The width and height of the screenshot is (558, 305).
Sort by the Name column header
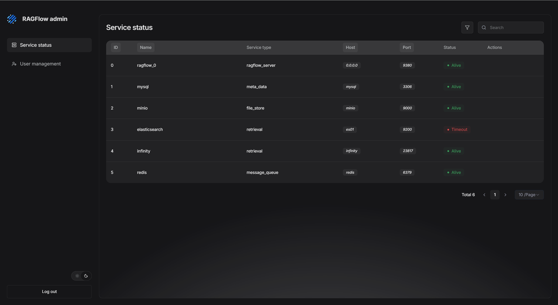point(146,48)
